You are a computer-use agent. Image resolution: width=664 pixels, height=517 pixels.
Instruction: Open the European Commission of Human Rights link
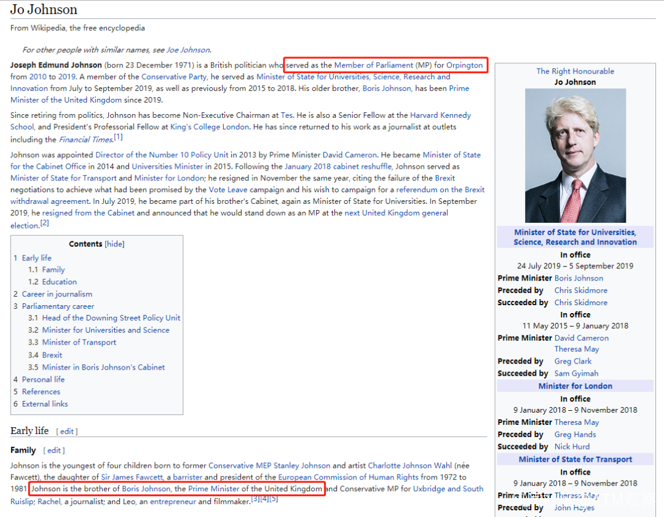click(x=348, y=477)
